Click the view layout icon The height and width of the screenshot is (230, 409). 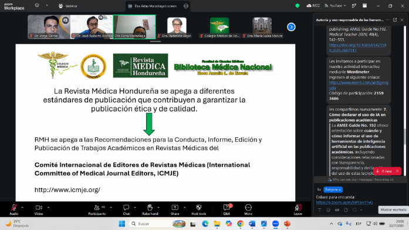(364, 5)
